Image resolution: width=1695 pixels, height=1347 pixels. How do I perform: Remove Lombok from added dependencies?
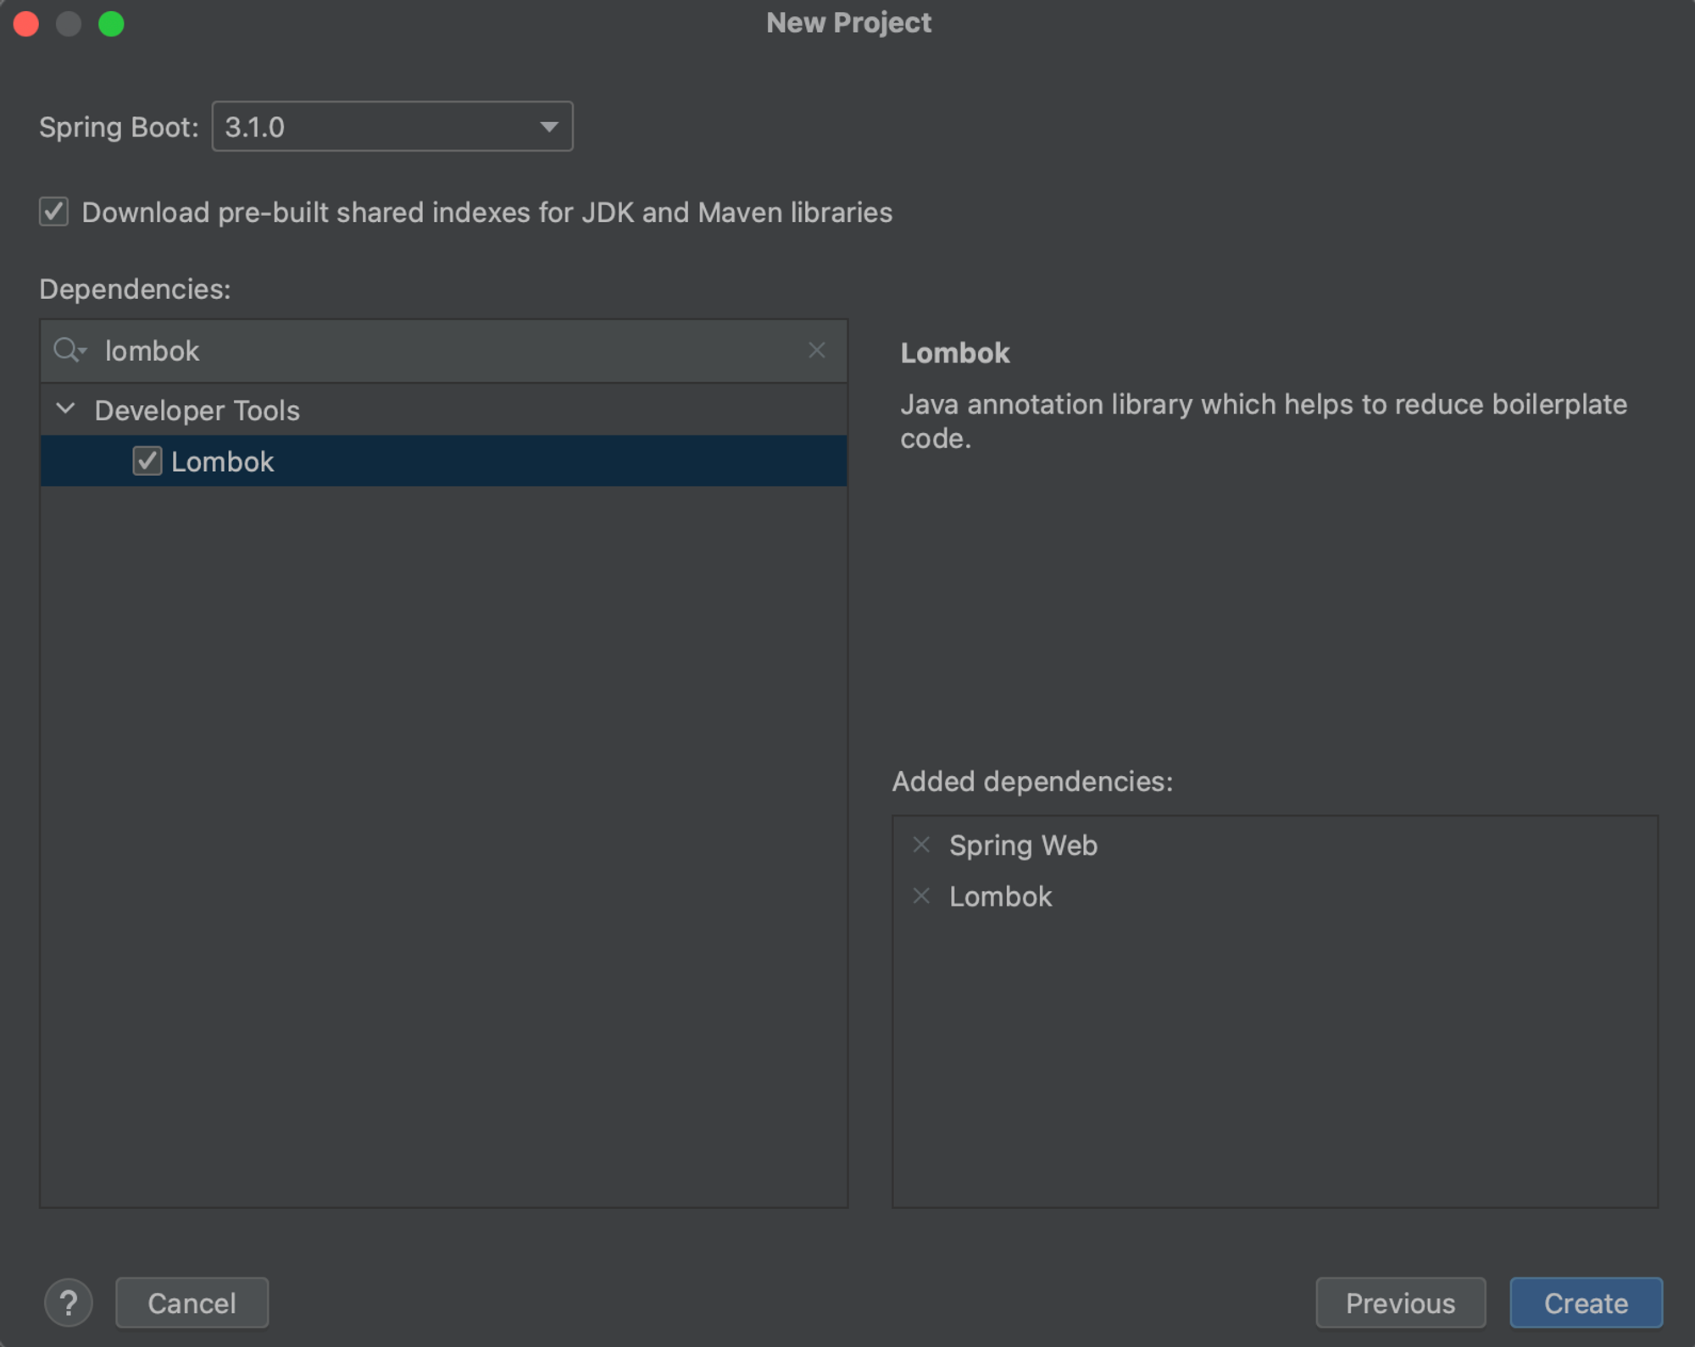point(921,895)
